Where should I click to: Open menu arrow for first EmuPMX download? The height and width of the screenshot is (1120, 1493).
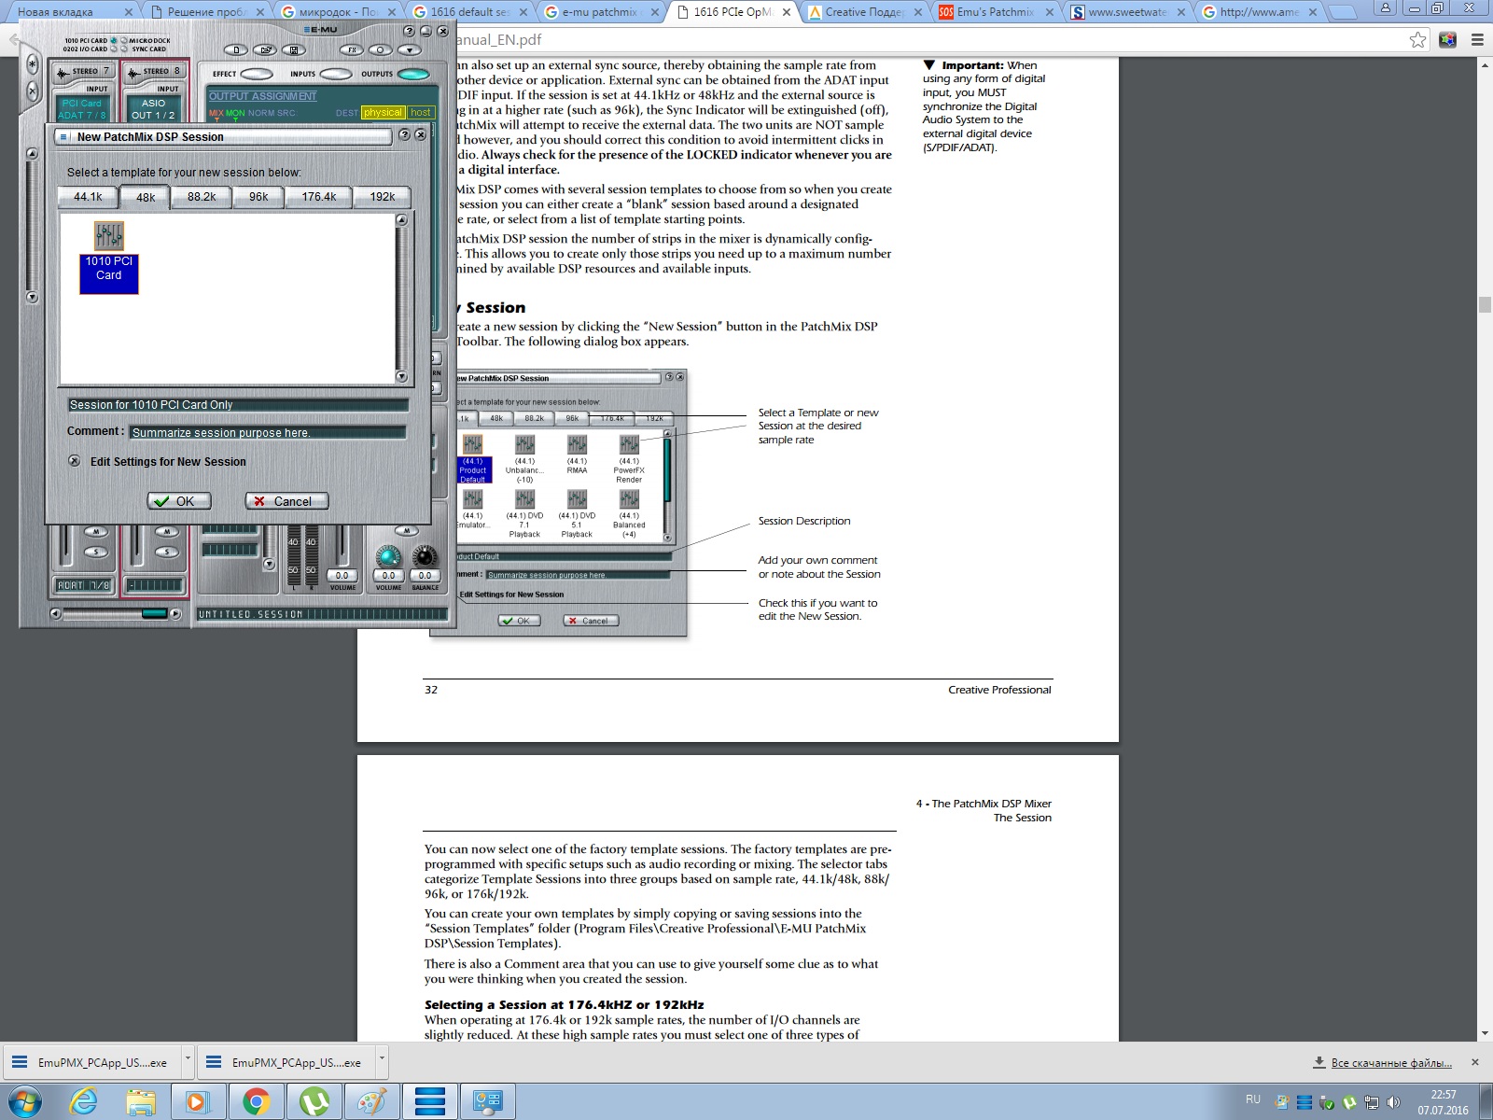click(x=188, y=1061)
